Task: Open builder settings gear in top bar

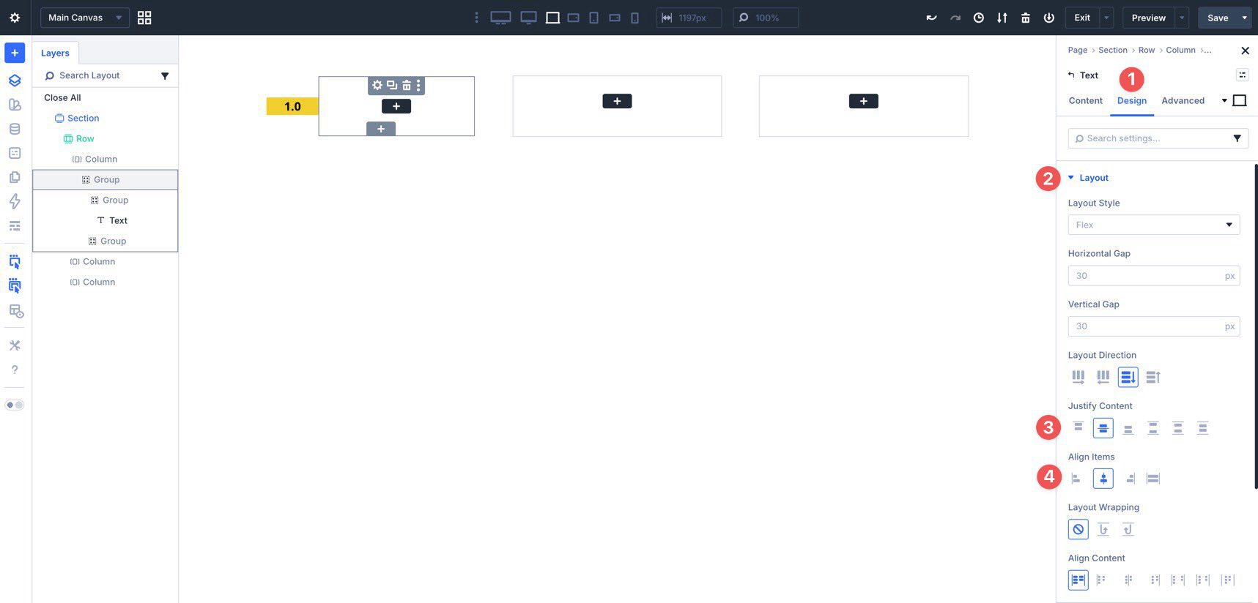Action: (x=15, y=18)
